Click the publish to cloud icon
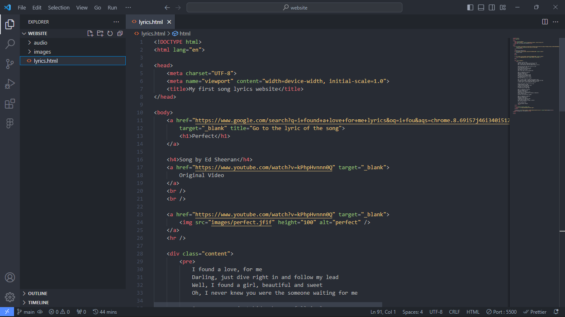The width and height of the screenshot is (565, 317). pyautogui.click(x=40, y=312)
